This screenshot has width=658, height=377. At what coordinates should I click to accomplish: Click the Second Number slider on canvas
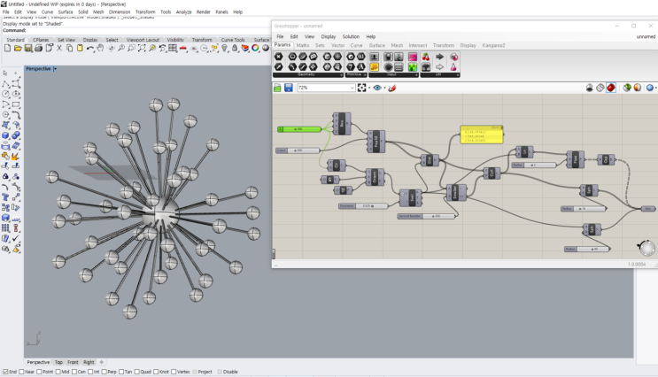pyautogui.click(x=426, y=216)
